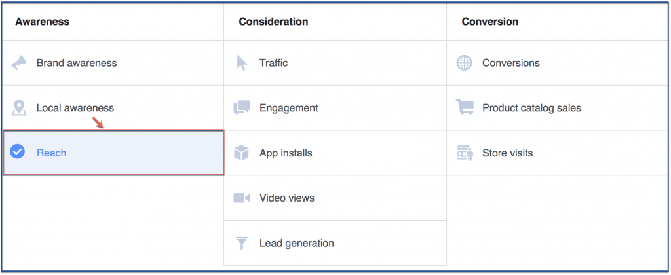
Task: Select the Lead generation option
Action: (297, 243)
